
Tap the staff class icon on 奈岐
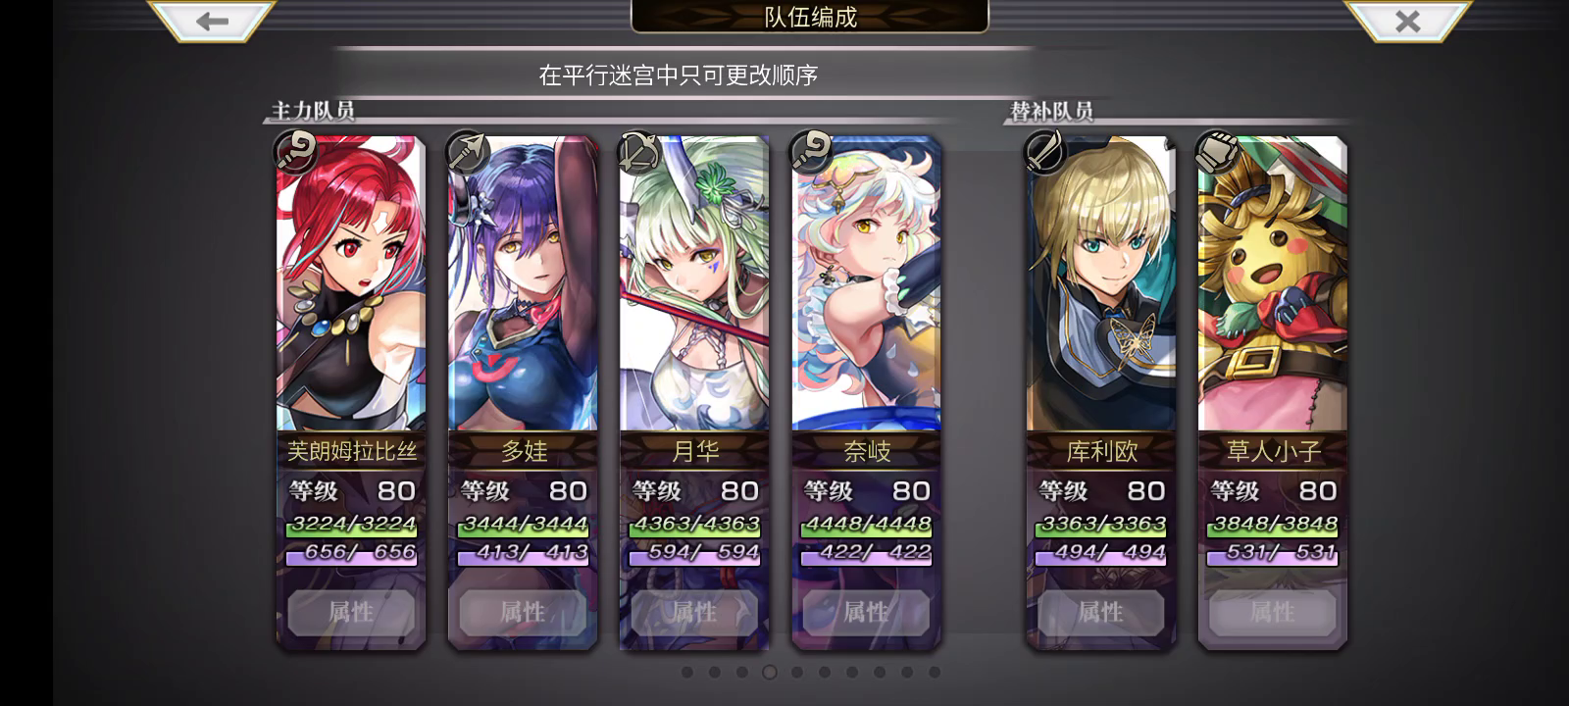click(811, 152)
